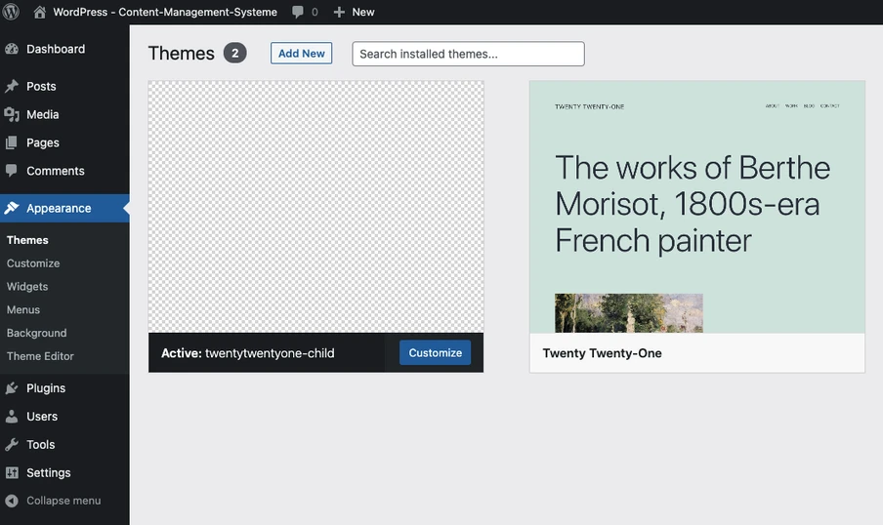Screen dimensions: 883x525
Task: Click the home site icon
Action: pos(39,12)
